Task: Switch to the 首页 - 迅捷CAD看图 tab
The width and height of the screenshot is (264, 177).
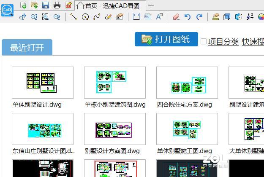Action: pyautogui.click(x=110, y=6)
